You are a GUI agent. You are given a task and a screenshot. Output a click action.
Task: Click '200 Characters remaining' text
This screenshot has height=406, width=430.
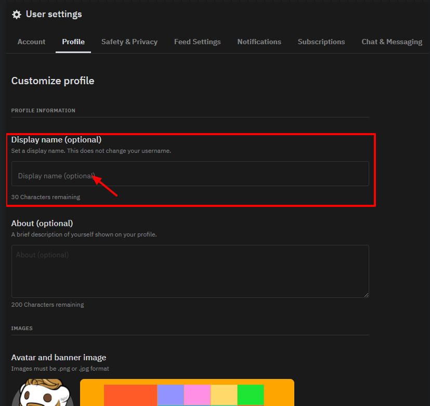pos(47,305)
